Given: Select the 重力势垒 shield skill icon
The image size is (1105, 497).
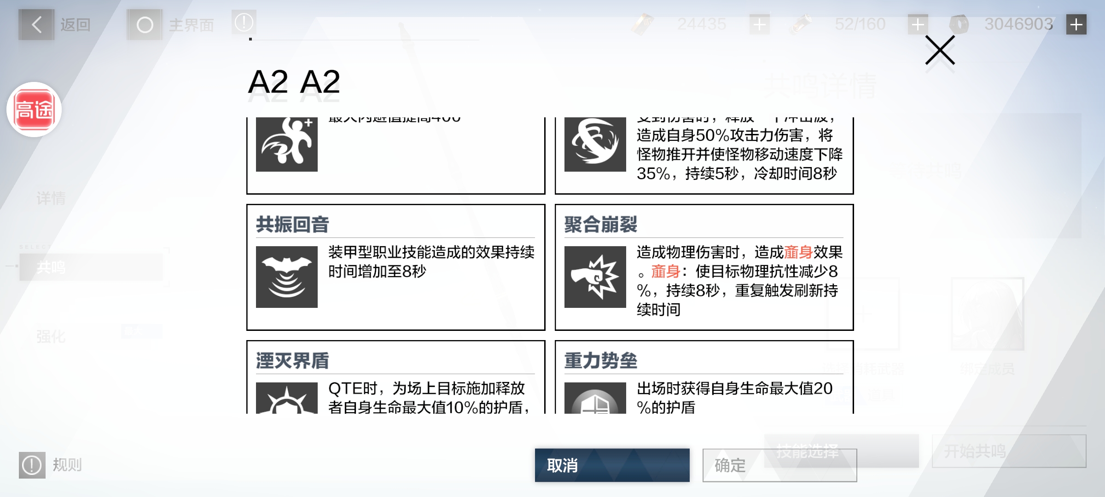Looking at the screenshot, I should pos(595,398).
